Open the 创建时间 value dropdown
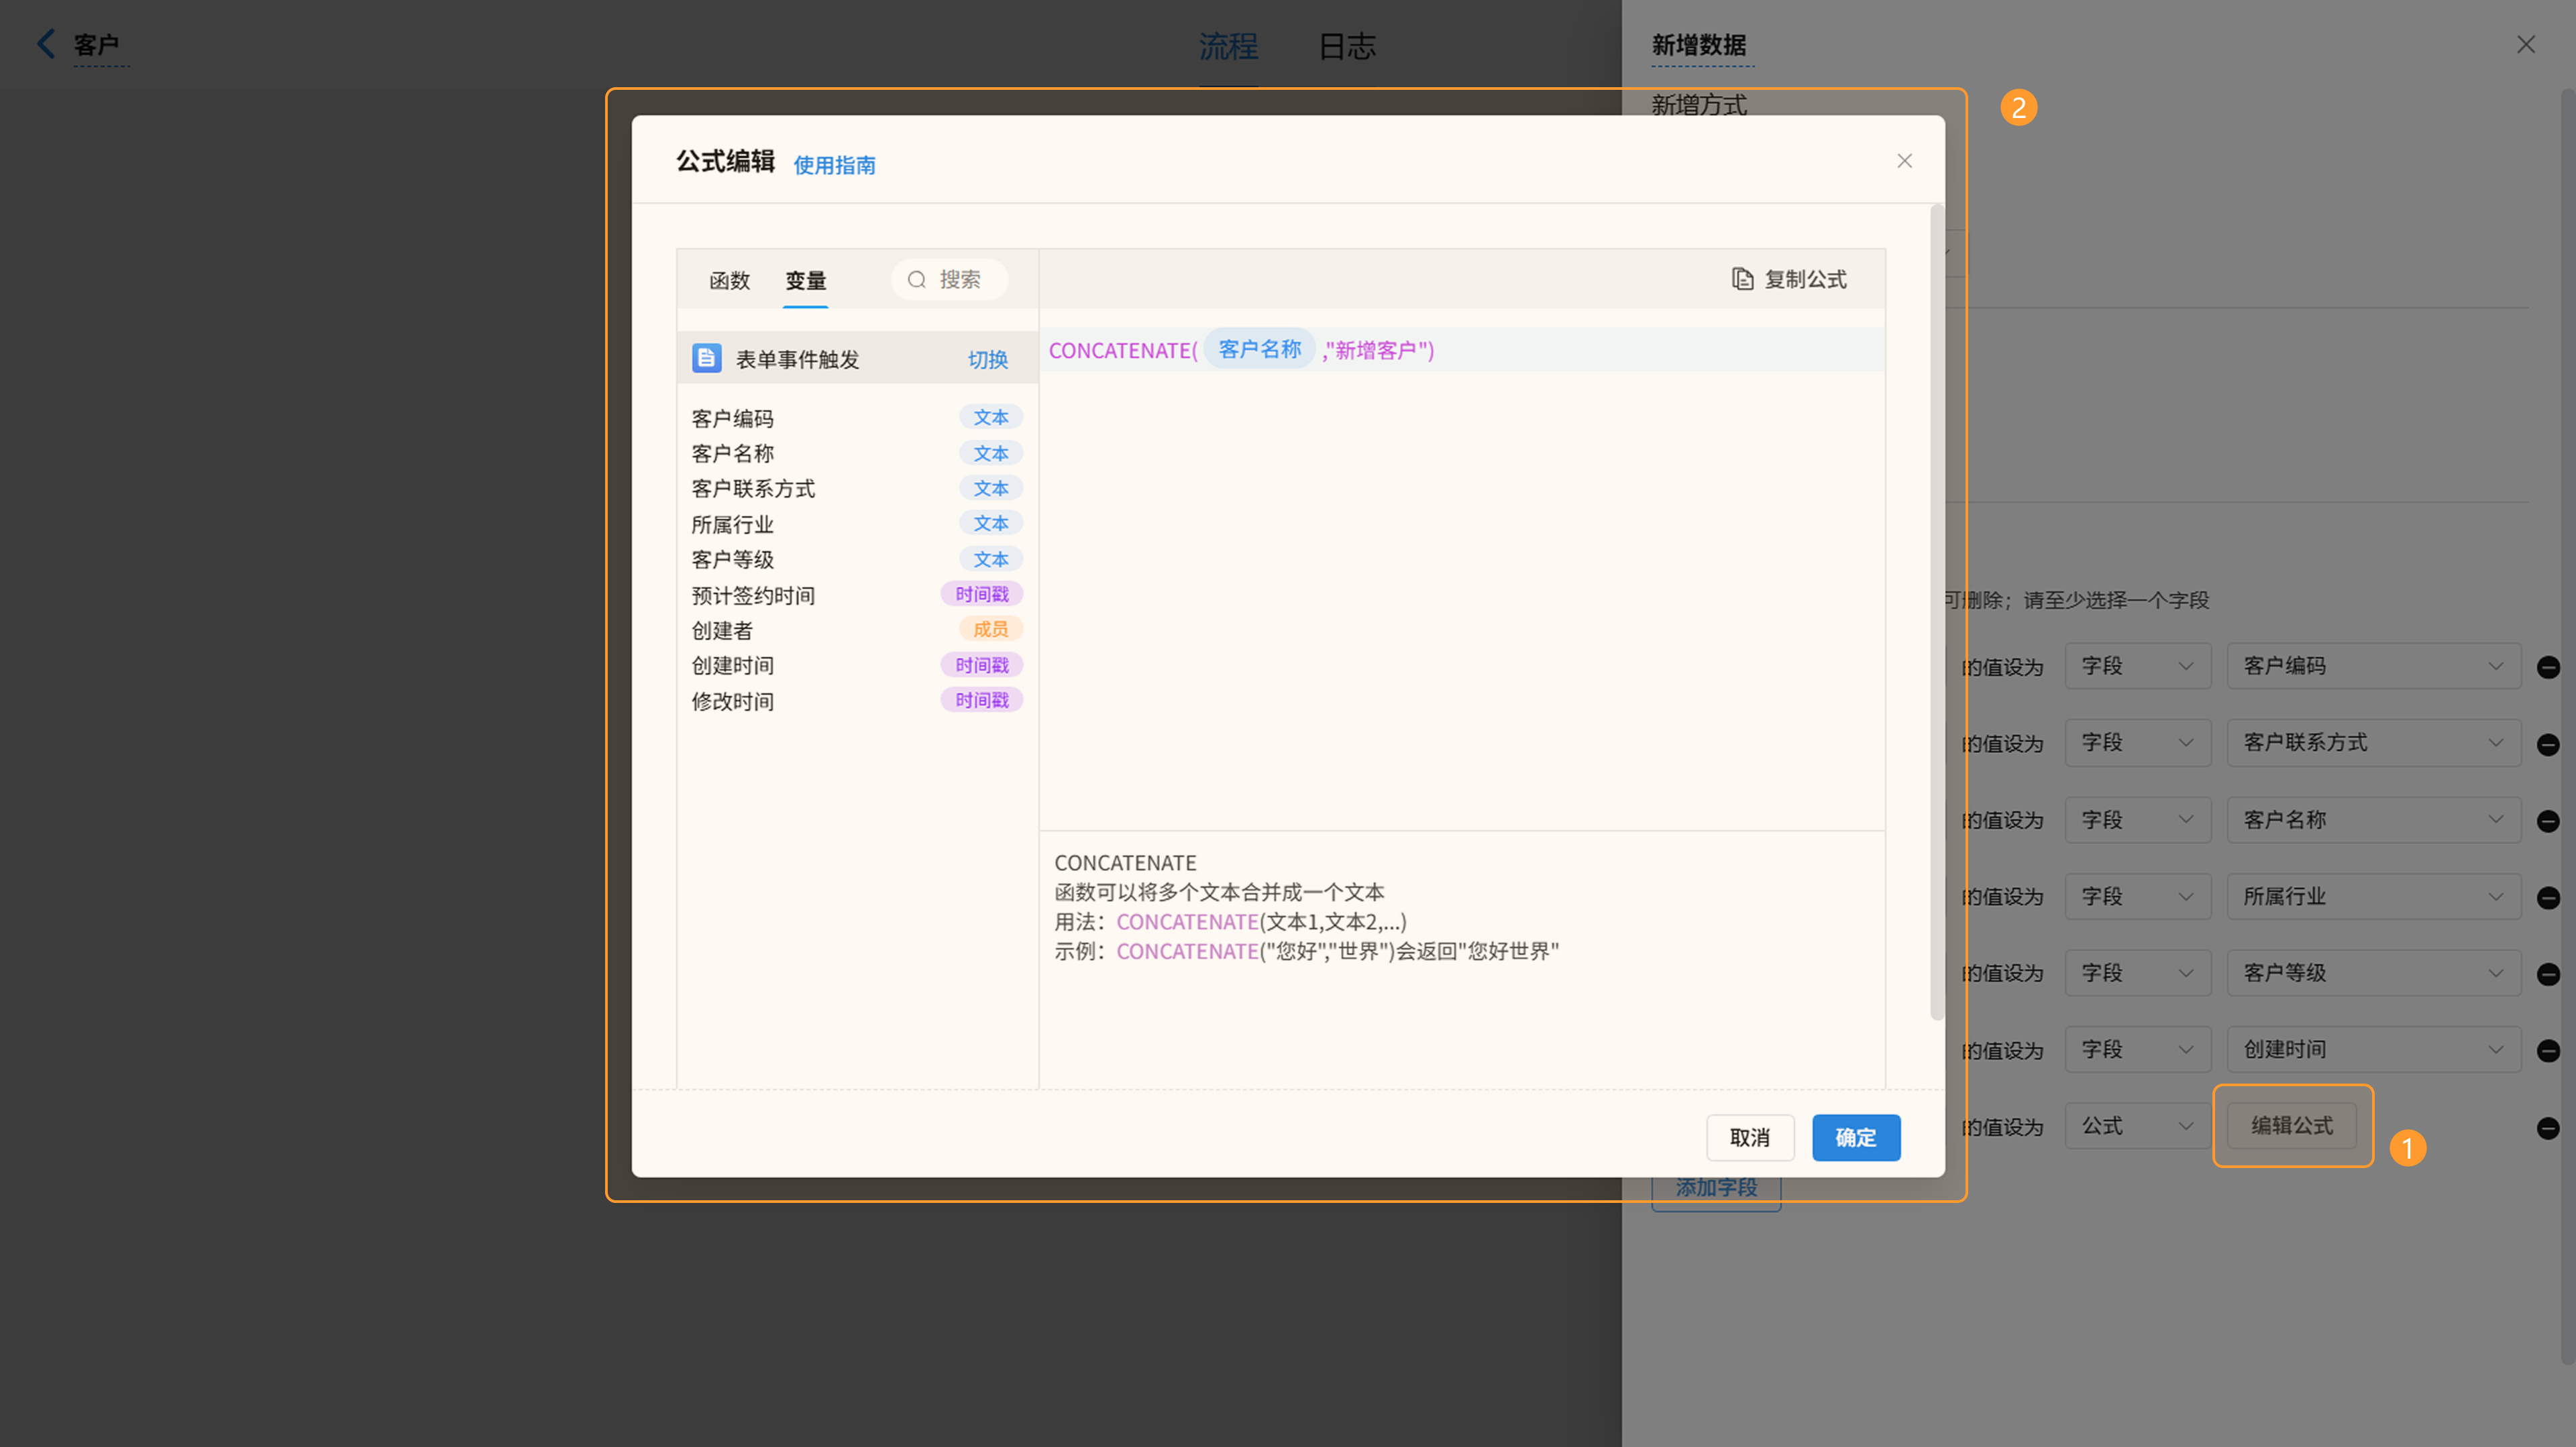This screenshot has width=2576, height=1447. pos(2373,1049)
